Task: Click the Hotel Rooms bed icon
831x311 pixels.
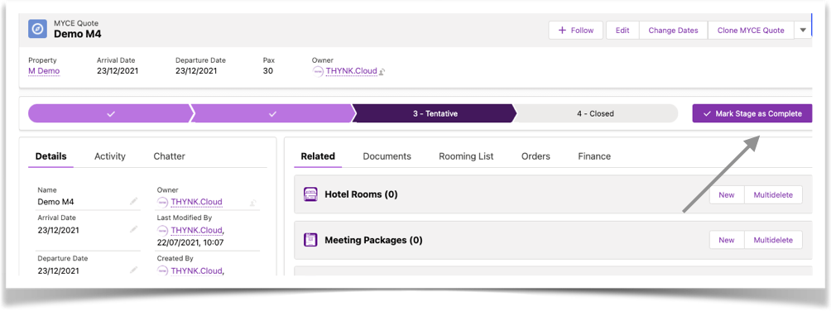Action: coord(310,194)
